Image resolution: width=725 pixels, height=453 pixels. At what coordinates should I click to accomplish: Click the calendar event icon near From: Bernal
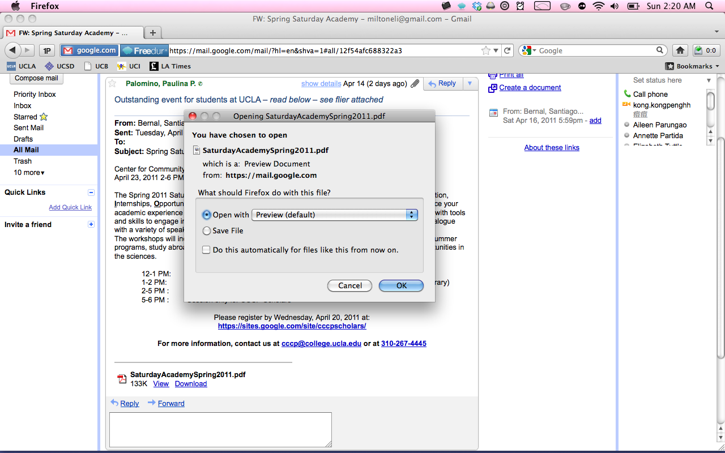tap(493, 113)
